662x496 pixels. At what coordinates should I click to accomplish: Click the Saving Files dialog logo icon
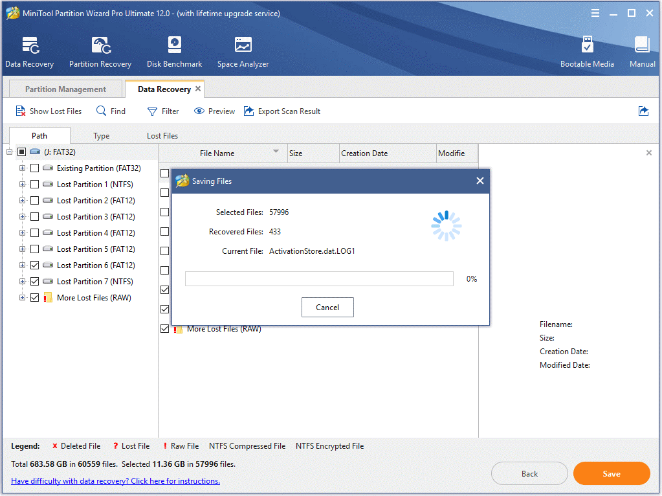[x=182, y=181]
